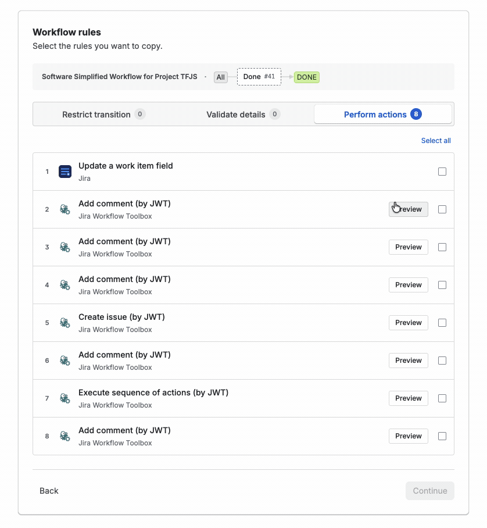Open the Validate details tab
The image size is (487, 528).
click(x=243, y=114)
